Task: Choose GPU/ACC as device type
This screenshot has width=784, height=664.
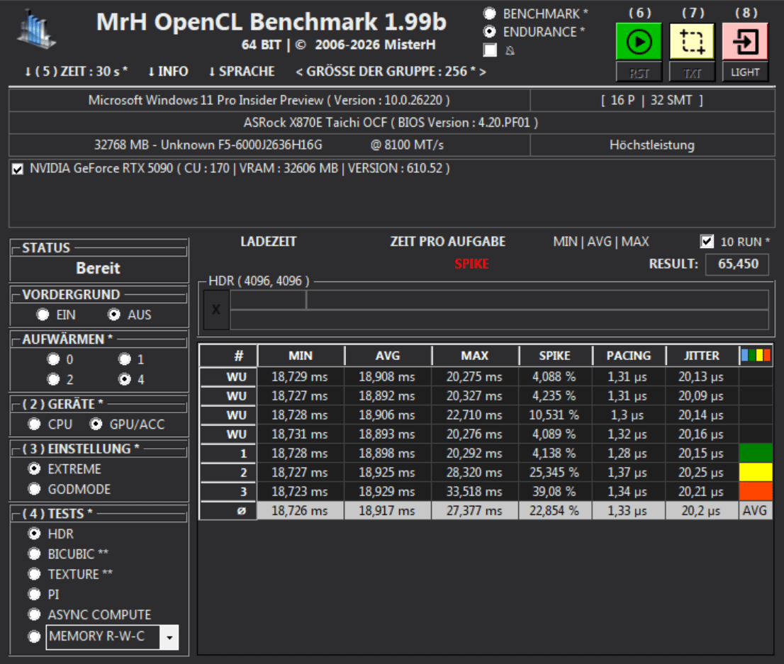Action: pos(96,424)
